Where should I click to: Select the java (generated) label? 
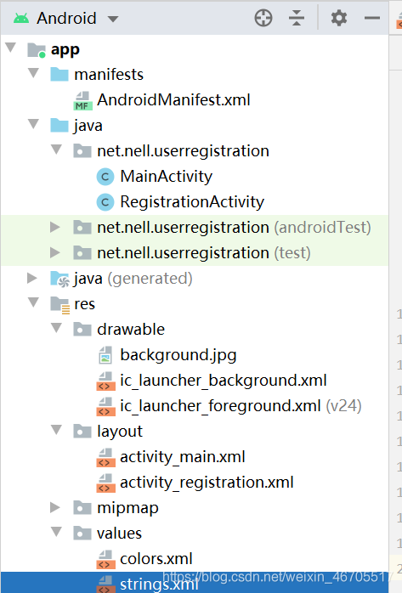[133, 279]
